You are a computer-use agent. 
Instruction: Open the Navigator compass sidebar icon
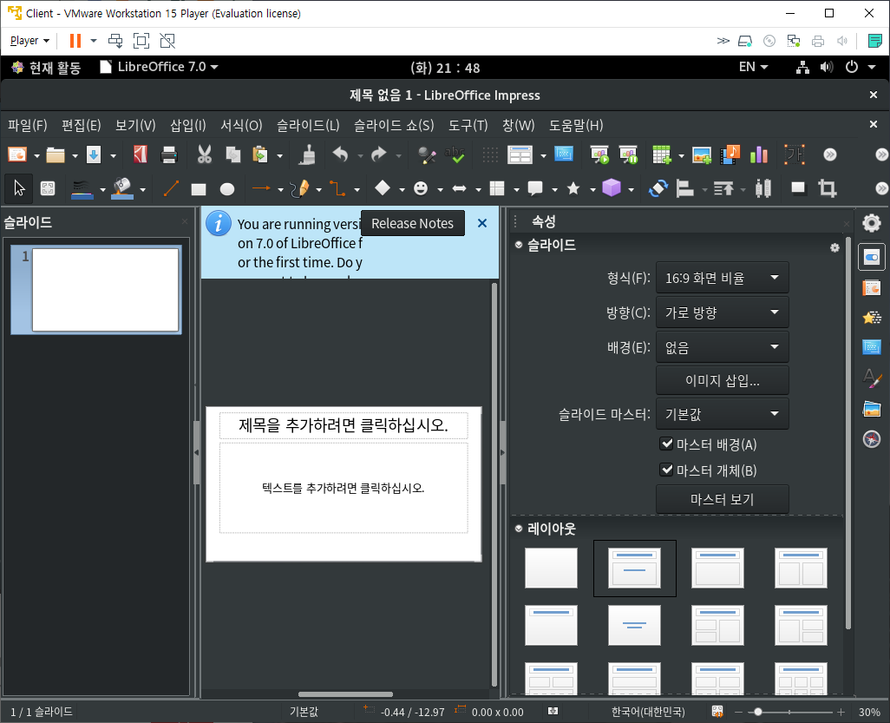(871, 439)
